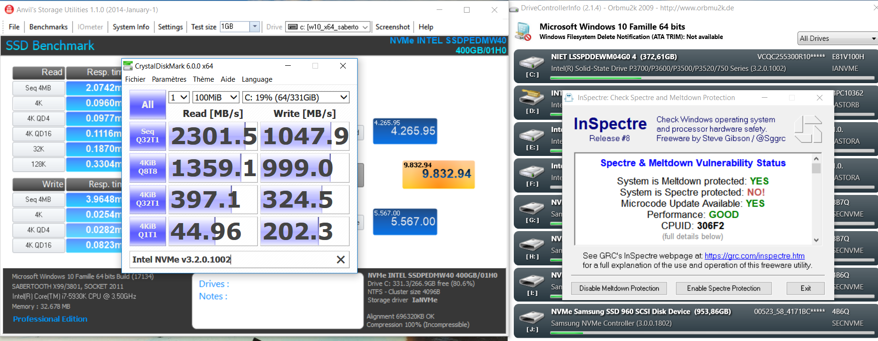Click CrystalDiskMark title bar icon
Viewport: 878px width, 341px height.
click(128, 66)
